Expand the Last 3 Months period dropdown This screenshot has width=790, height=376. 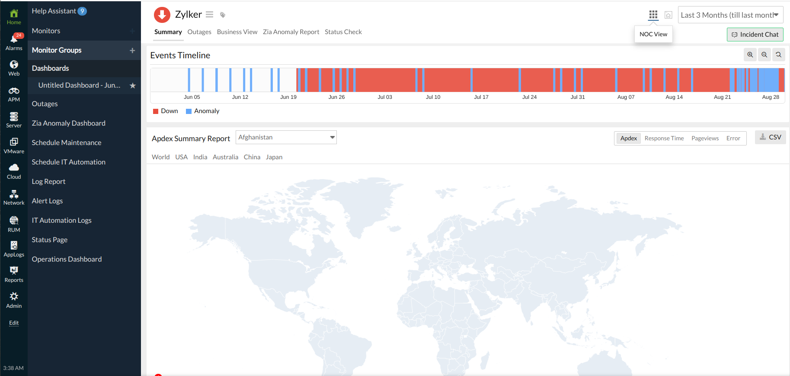730,15
